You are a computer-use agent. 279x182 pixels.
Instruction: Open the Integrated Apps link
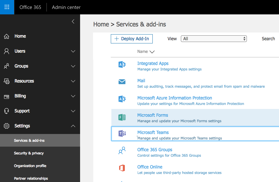(x=153, y=64)
